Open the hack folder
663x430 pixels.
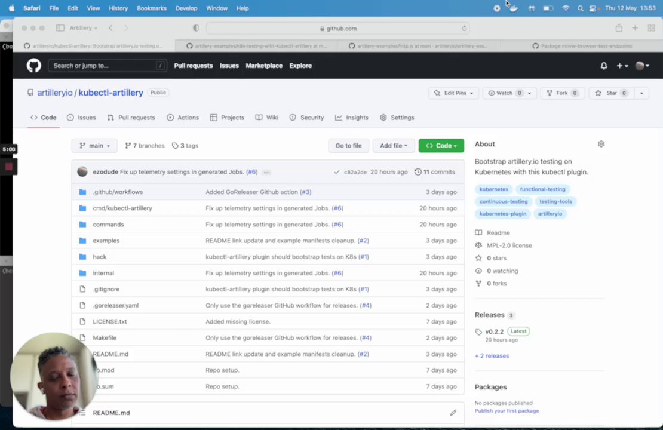(x=99, y=257)
